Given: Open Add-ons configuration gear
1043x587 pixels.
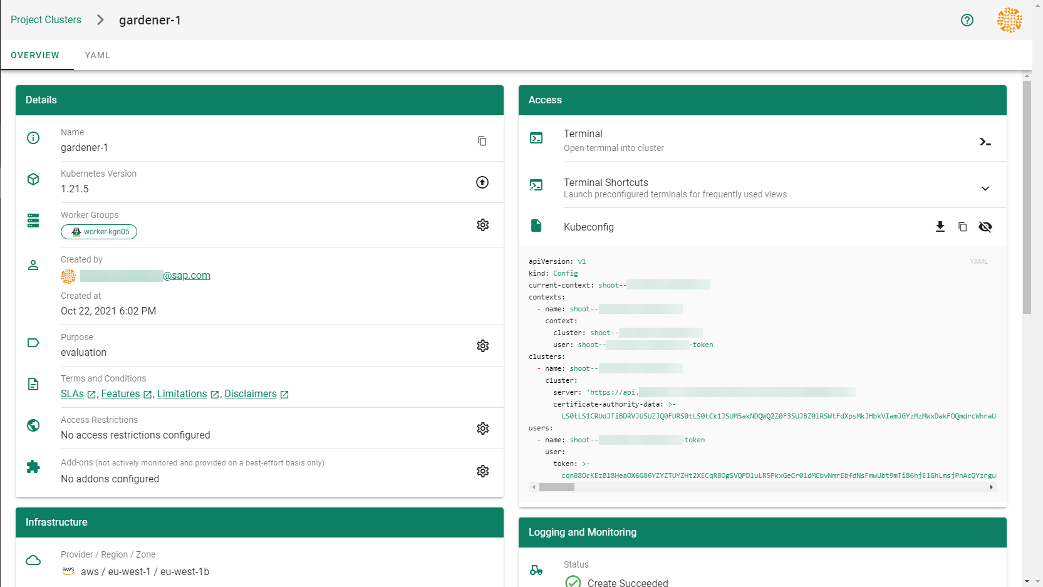Looking at the screenshot, I should coord(482,471).
